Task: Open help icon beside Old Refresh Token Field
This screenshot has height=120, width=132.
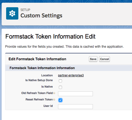Action: (x=54, y=93)
